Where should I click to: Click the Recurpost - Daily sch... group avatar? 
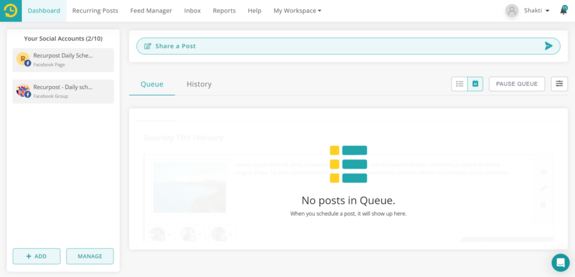coord(23,90)
